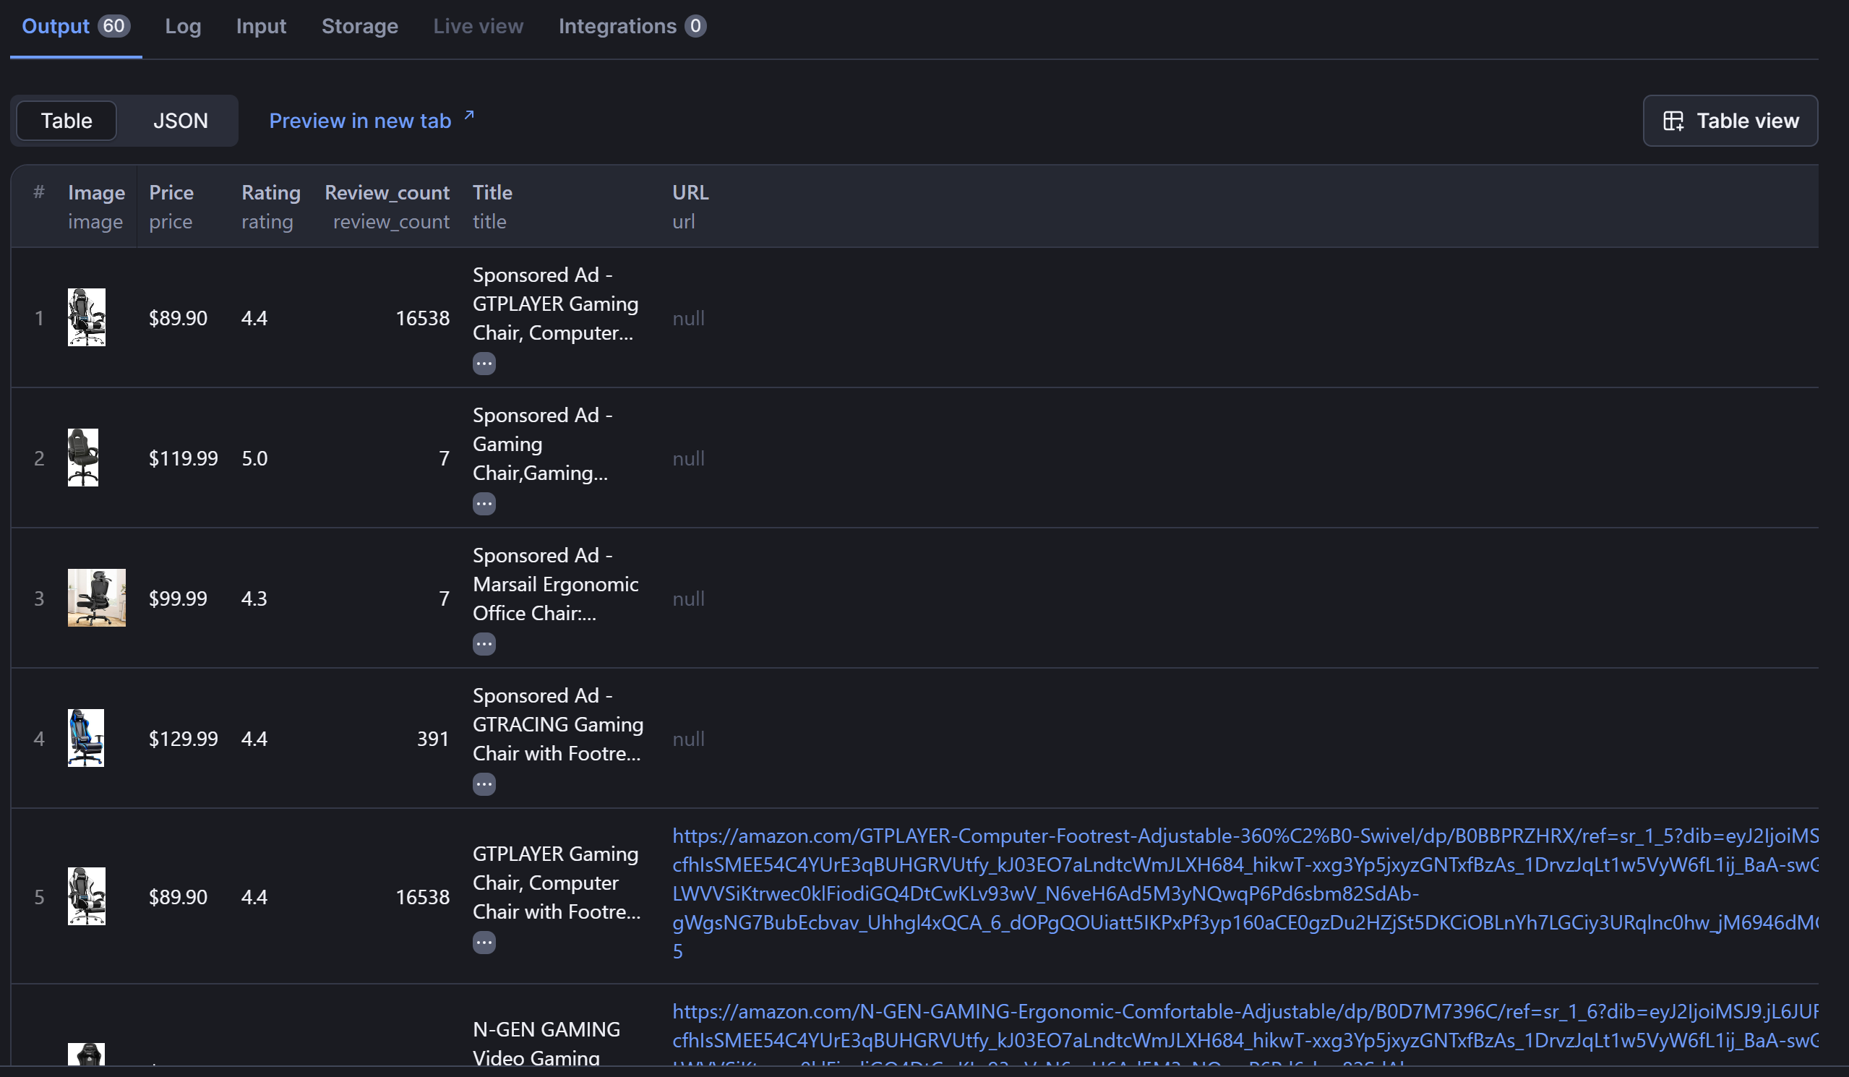Select the $119.99 price cell
Viewport: 1849px width, 1077px height.
pos(184,458)
